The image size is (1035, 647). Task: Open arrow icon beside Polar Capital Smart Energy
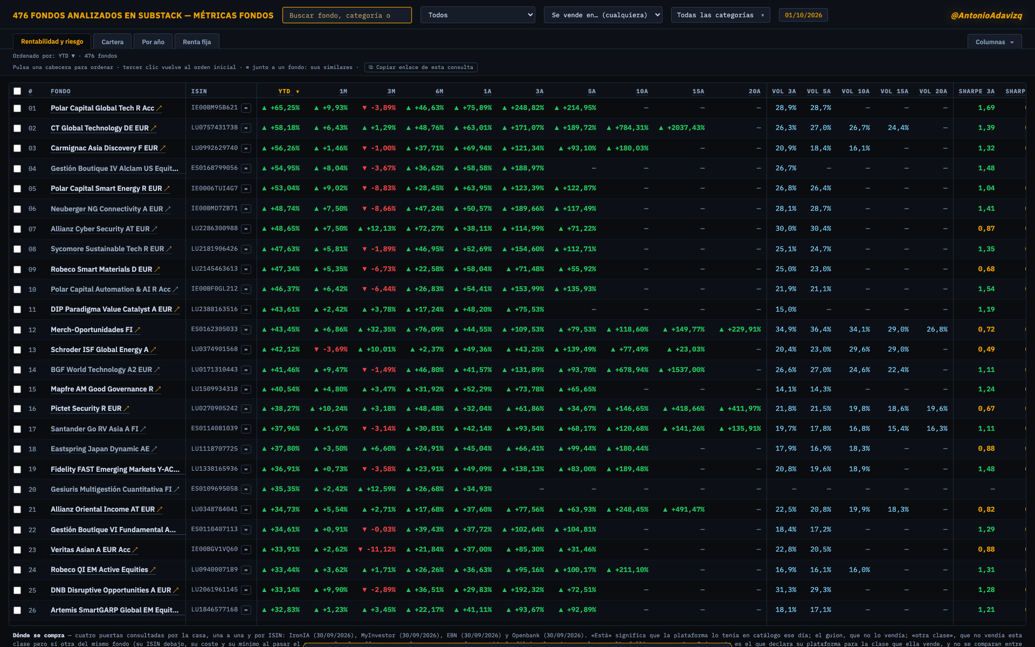tap(167, 189)
